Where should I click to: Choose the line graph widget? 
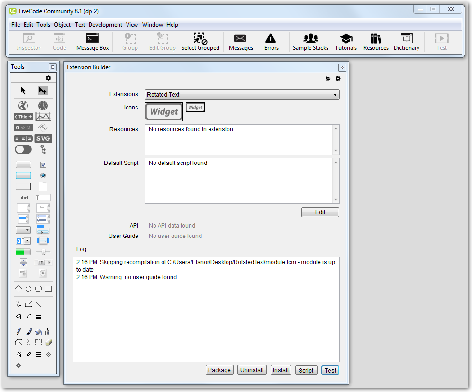43,117
